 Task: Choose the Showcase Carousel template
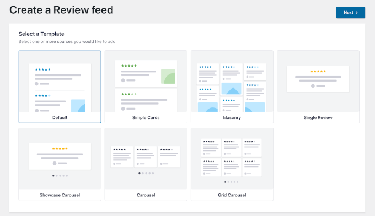pyautogui.click(x=60, y=164)
